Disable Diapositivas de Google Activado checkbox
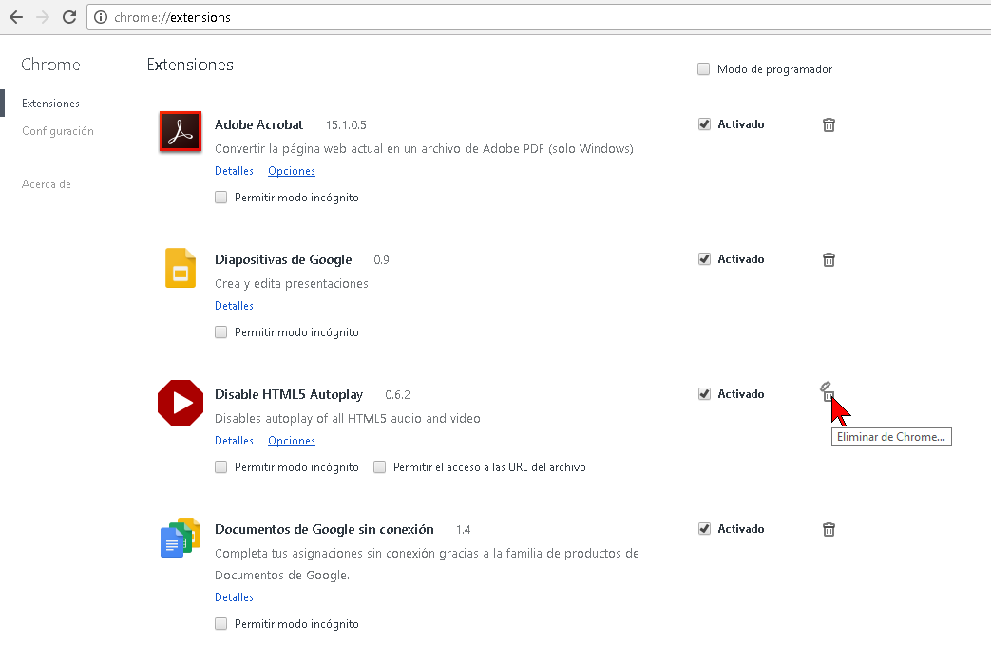The image size is (991, 662). [x=704, y=259]
